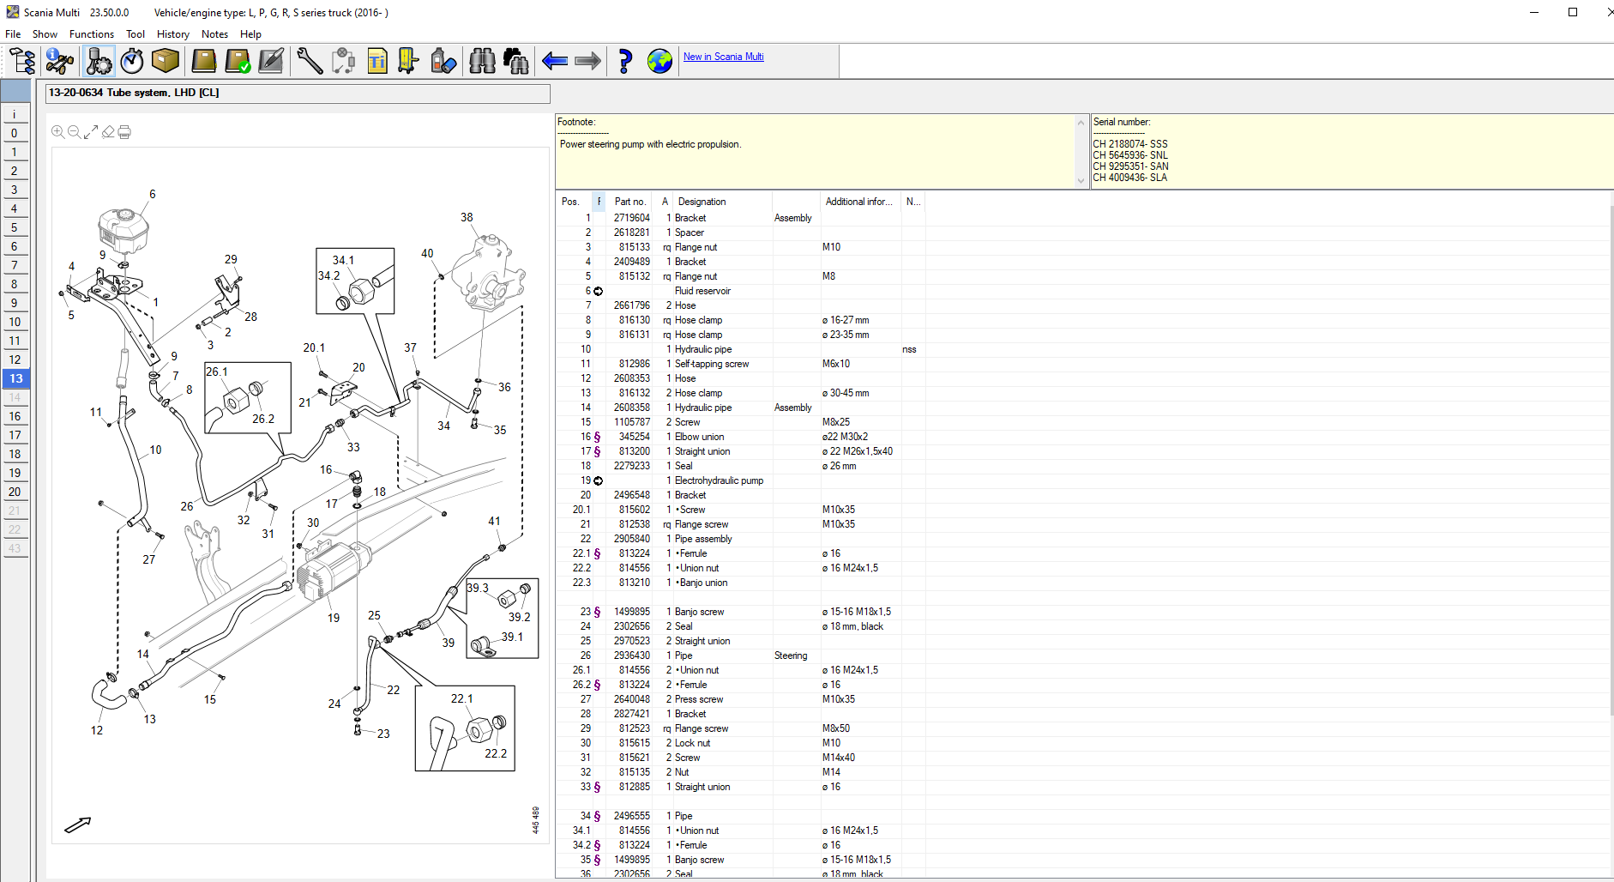Click the eraser icon above diagram

pos(108,132)
